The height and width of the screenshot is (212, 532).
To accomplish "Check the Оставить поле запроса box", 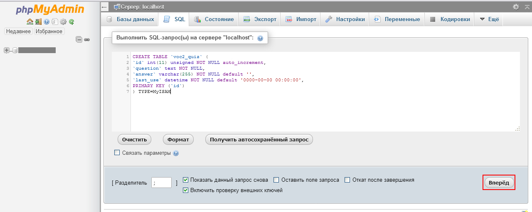I will click(276, 180).
